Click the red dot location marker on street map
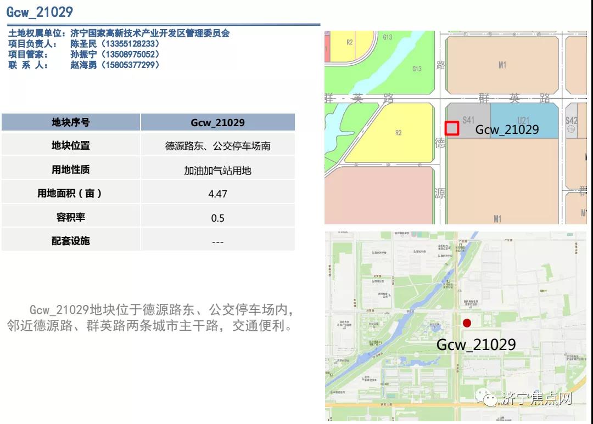The width and height of the screenshot is (593, 424). click(467, 323)
